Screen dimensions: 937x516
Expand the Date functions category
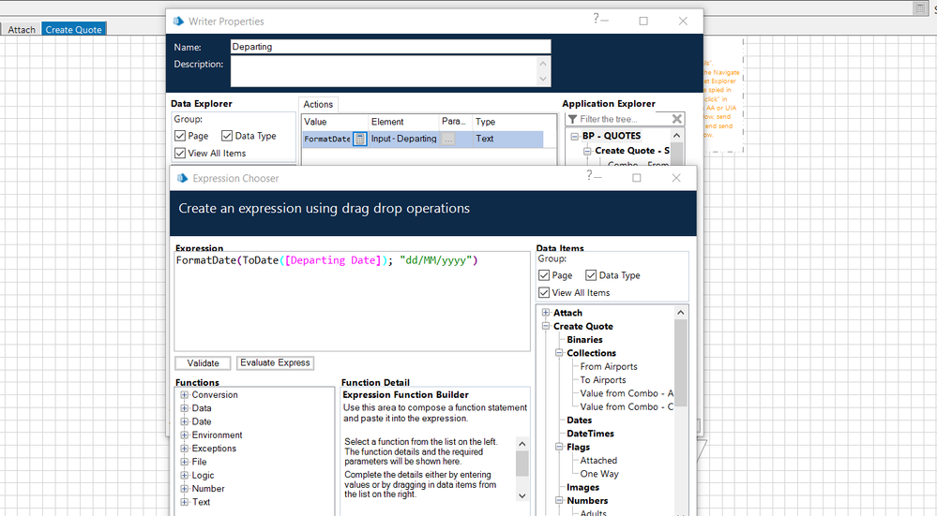(x=185, y=421)
